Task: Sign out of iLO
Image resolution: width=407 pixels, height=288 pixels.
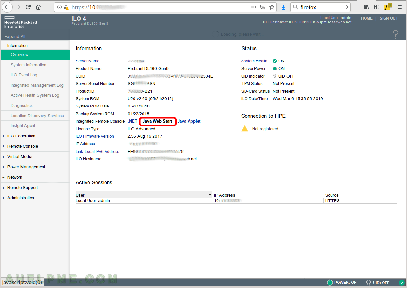Action: coord(389,18)
